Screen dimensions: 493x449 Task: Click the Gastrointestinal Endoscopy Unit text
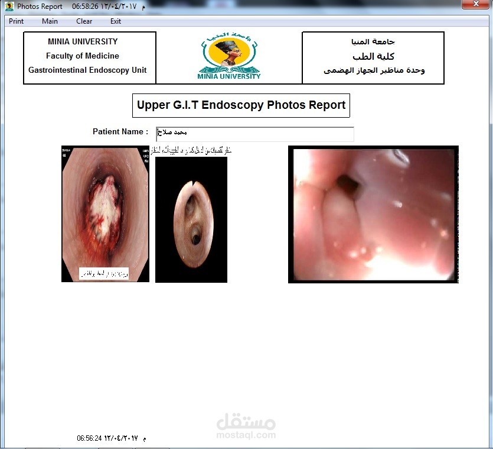(87, 70)
